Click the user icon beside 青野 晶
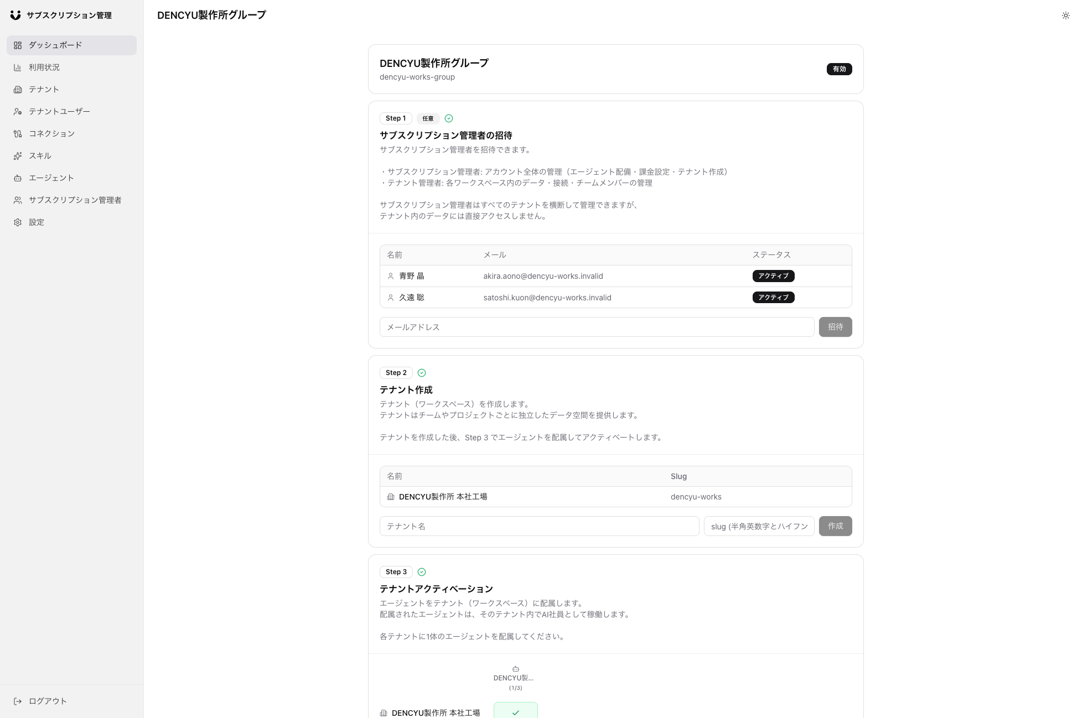Viewport: 1088px width, 718px height. click(391, 276)
